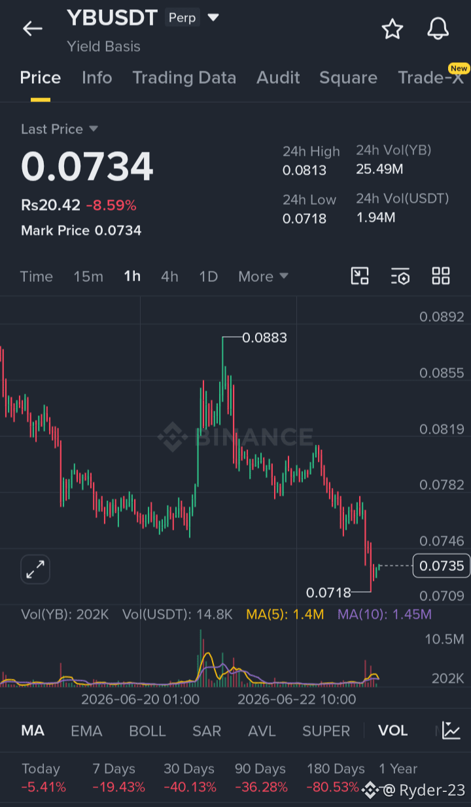Tap the YBUSDT pair title

(112, 18)
